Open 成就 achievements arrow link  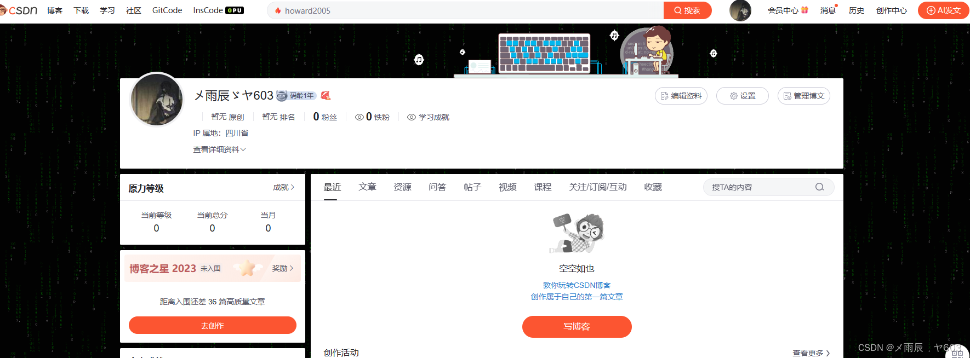[283, 187]
